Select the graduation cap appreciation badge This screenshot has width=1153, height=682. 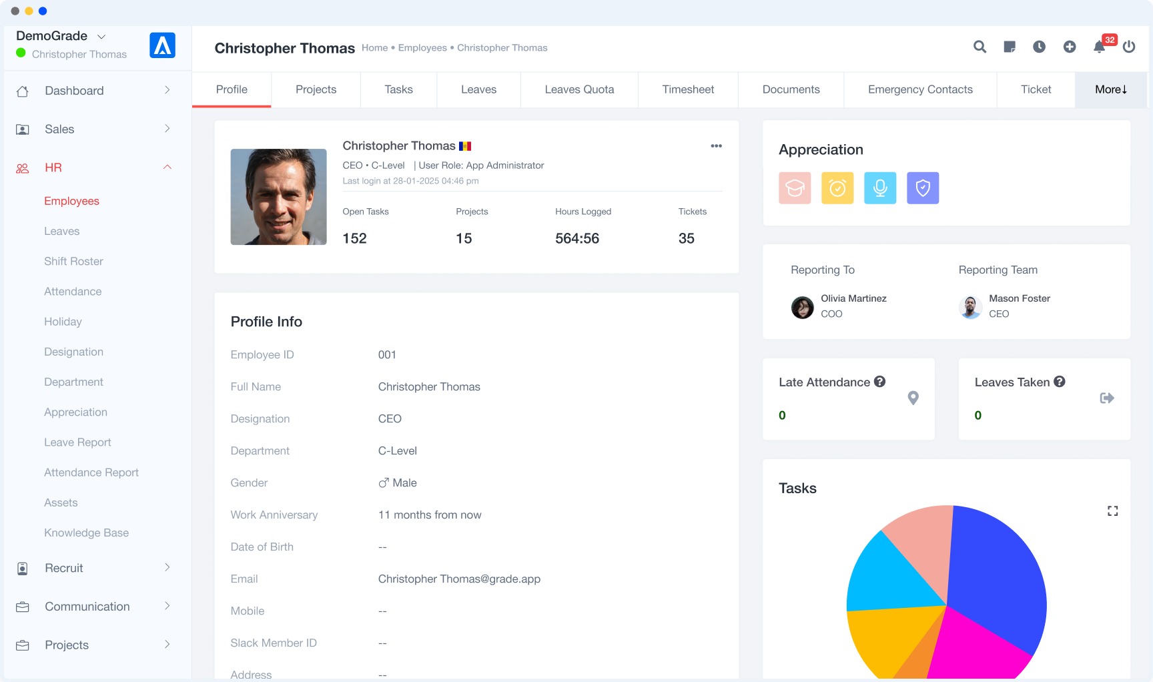794,188
